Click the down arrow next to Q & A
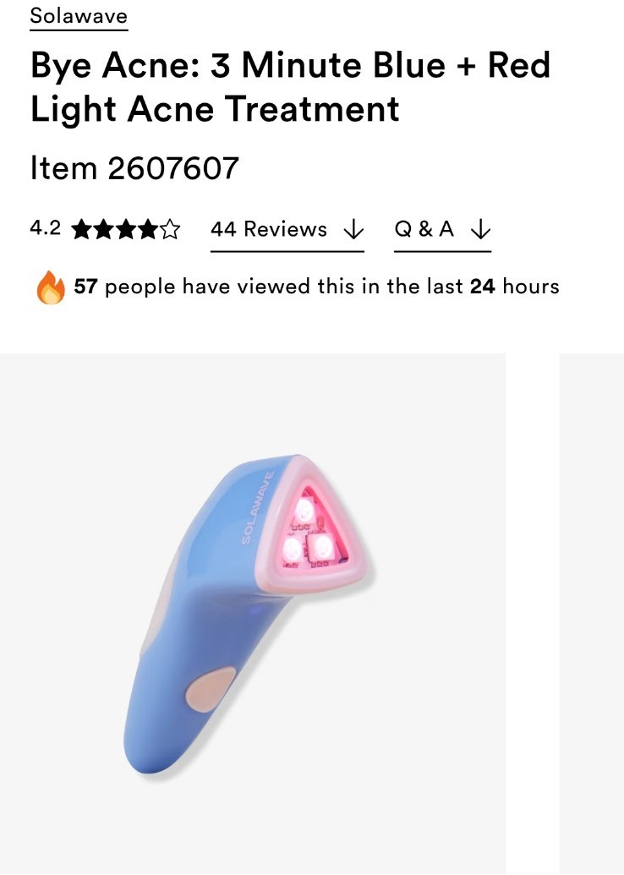 480,229
